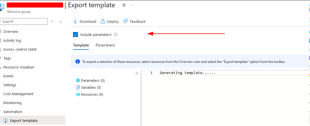Collapse the left sidebar menu with the double chevron
The width and height of the screenshot is (310, 126).
pos(61,21)
